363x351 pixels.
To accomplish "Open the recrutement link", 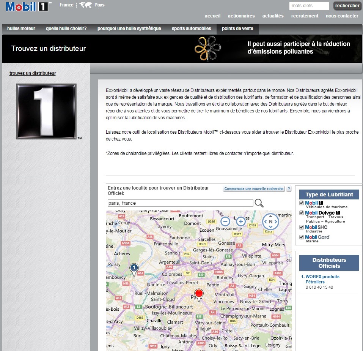I will (305, 16).
